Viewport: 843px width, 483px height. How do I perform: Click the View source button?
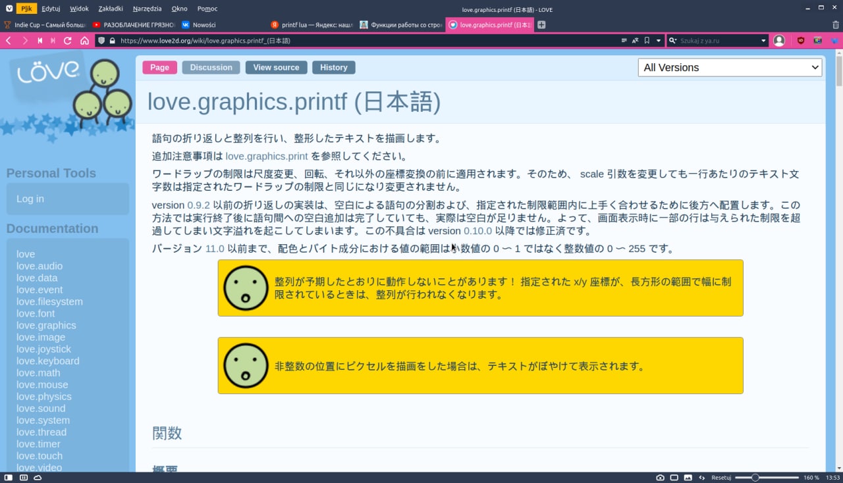276,67
